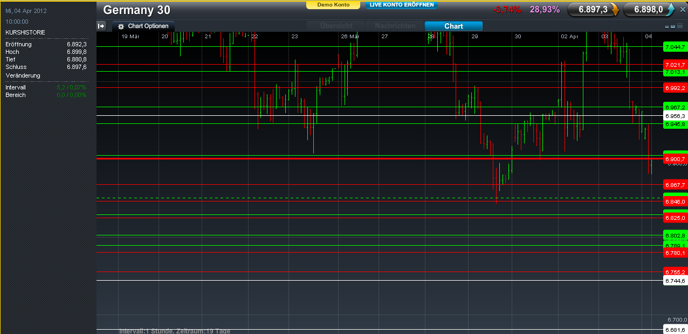This screenshot has height=334, width=688.
Task: Click the Eröffnung value 6.892,3
Action: (77, 44)
